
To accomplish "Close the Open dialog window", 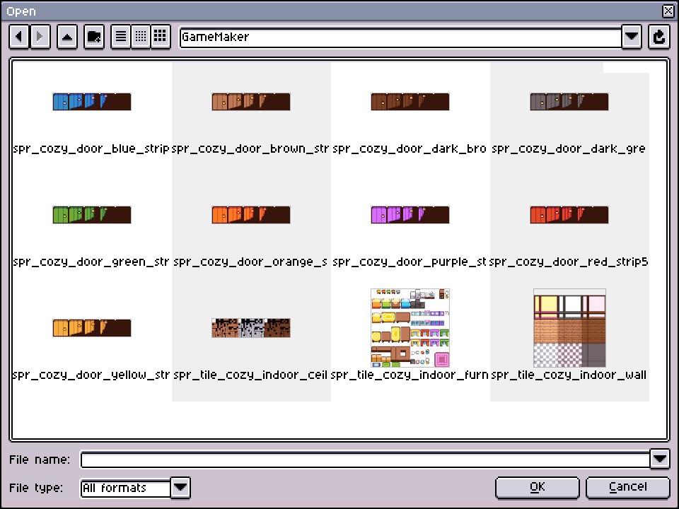I will coord(668,11).
